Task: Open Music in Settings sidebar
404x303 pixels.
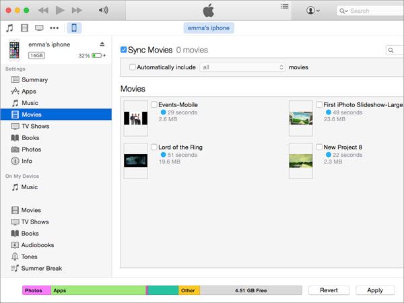Action: [56, 103]
